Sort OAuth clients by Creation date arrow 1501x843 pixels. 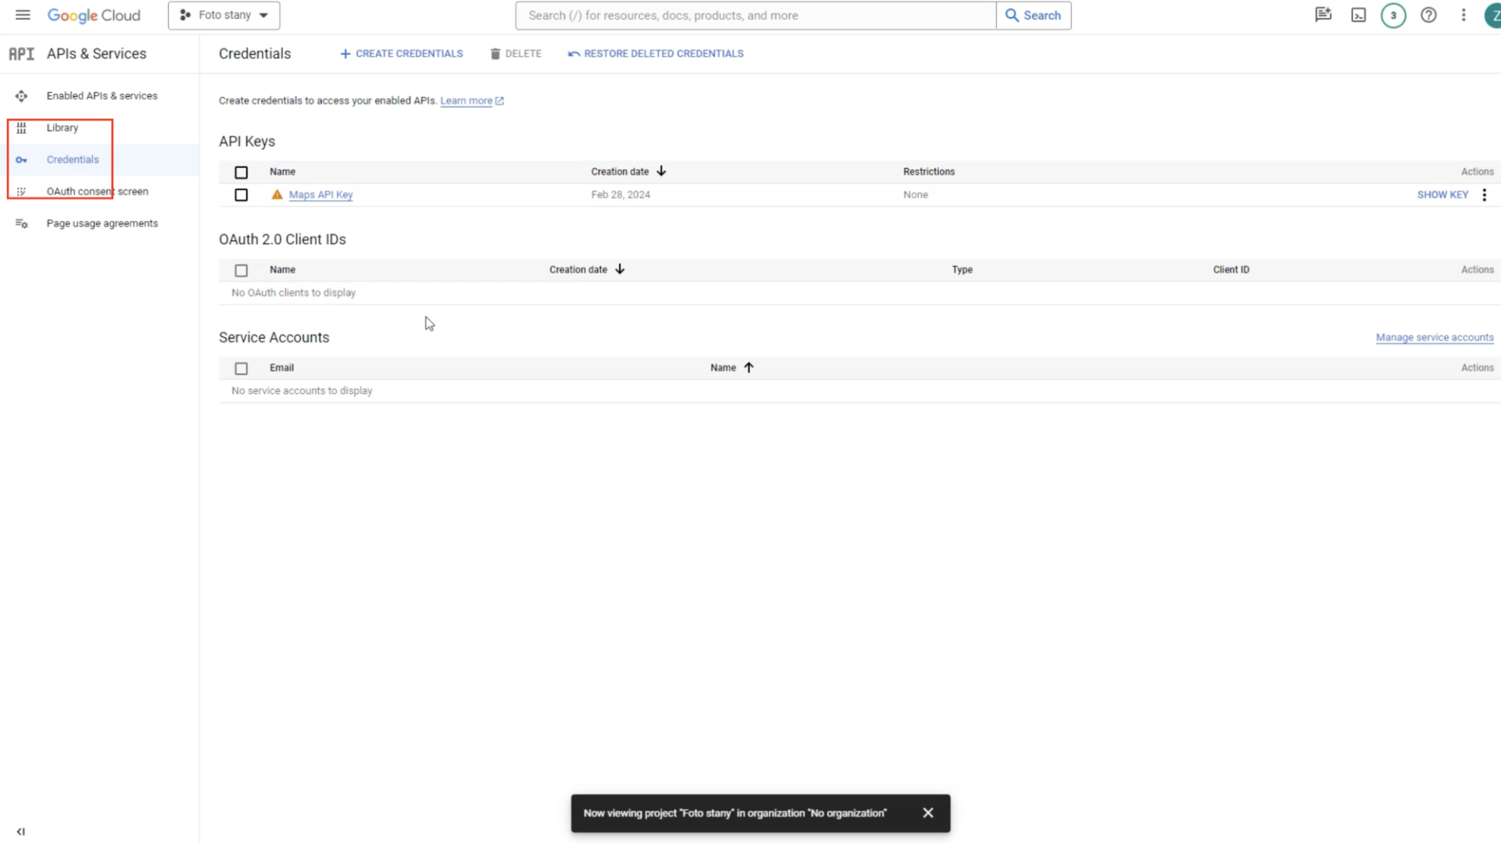tap(620, 269)
